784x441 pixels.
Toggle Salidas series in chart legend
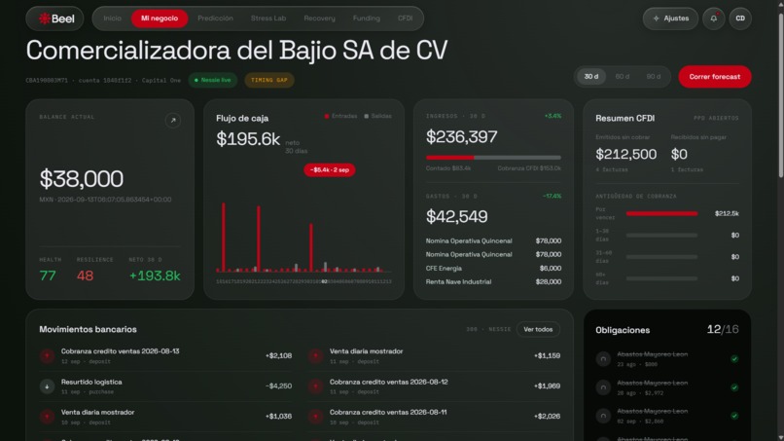tap(377, 116)
